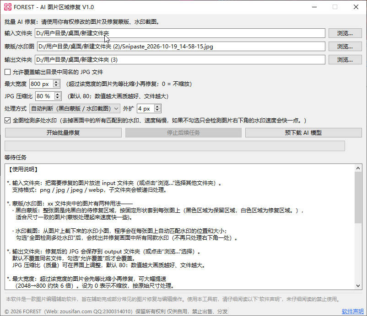Click 开始批量修复 button
This screenshot has height=316, width=367.
[x=63, y=133]
